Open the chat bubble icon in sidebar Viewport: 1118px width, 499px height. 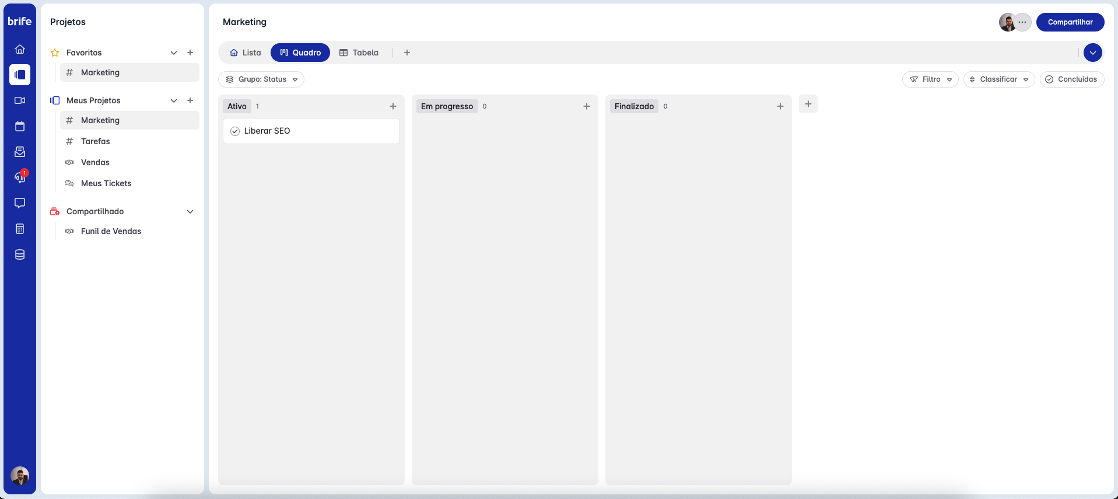(20, 203)
